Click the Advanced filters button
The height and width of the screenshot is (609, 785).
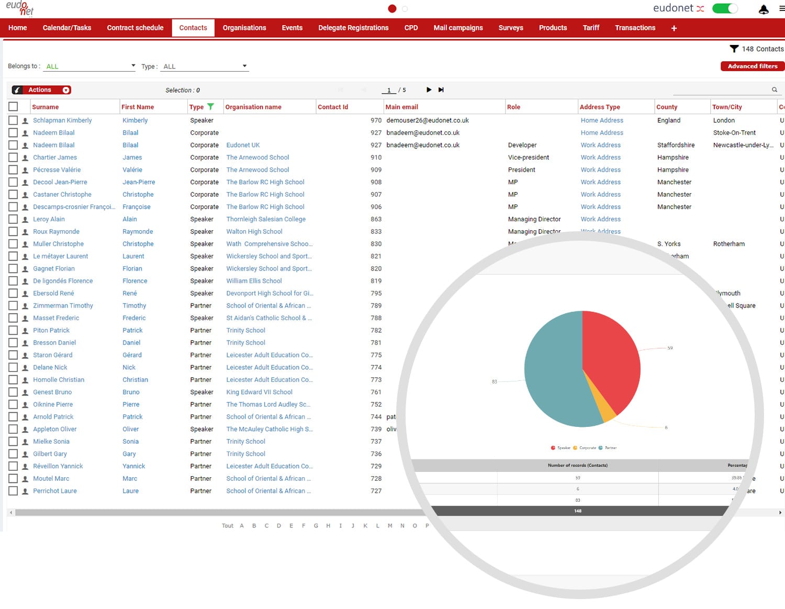pos(753,66)
